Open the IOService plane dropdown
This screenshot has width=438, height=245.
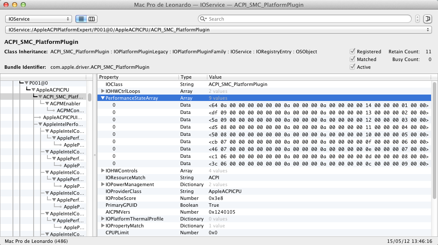38,19
